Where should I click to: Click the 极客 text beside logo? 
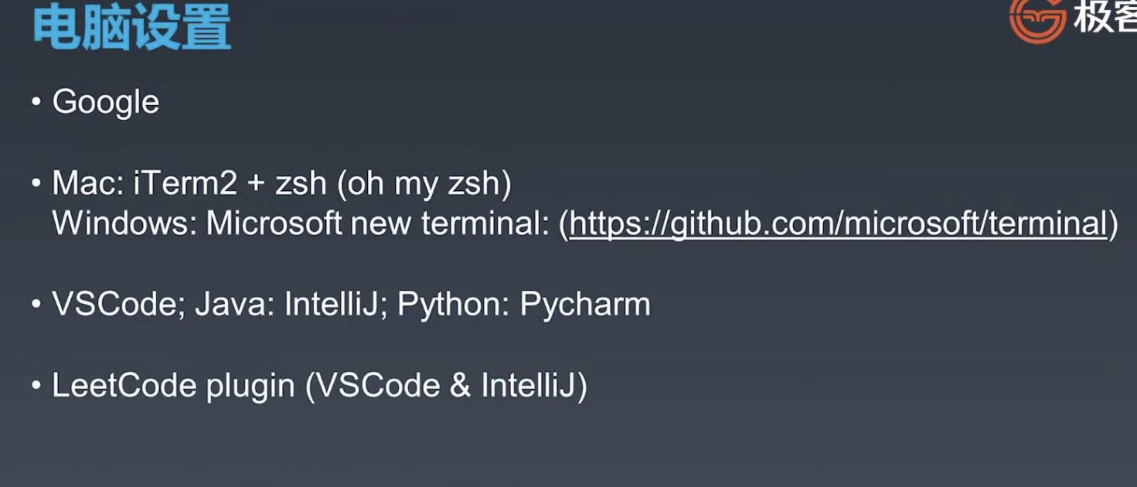[x=1105, y=17]
